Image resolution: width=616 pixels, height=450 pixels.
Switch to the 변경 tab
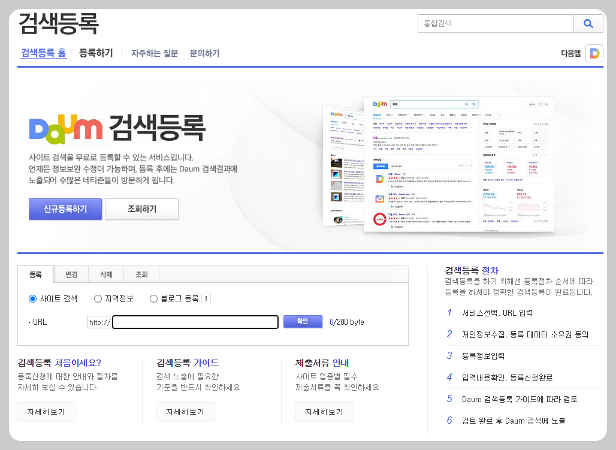[x=71, y=274]
